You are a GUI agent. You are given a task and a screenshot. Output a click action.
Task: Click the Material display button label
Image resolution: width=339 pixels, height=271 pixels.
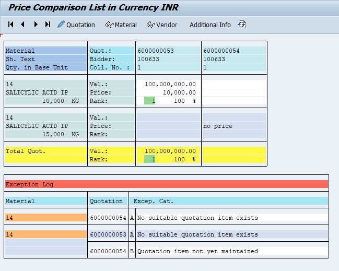125,25
